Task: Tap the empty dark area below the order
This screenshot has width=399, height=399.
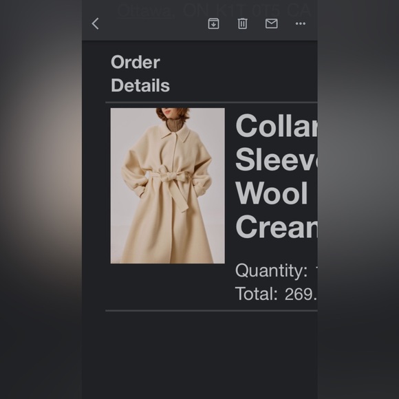Action: [x=199, y=355]
